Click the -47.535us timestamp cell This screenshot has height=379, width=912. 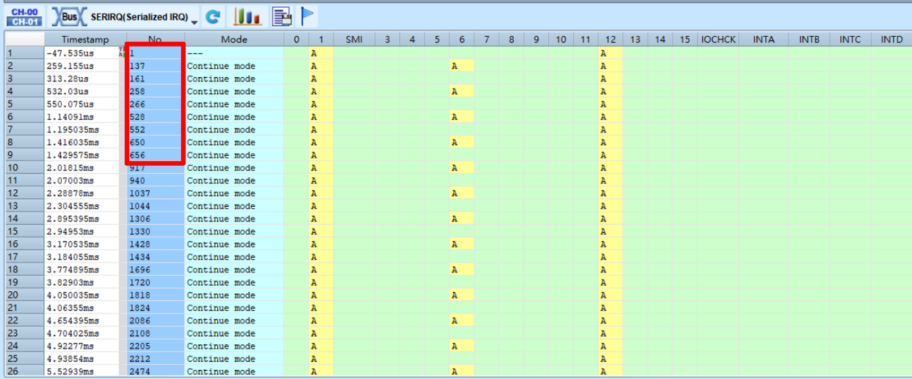(x=82, y=53)
